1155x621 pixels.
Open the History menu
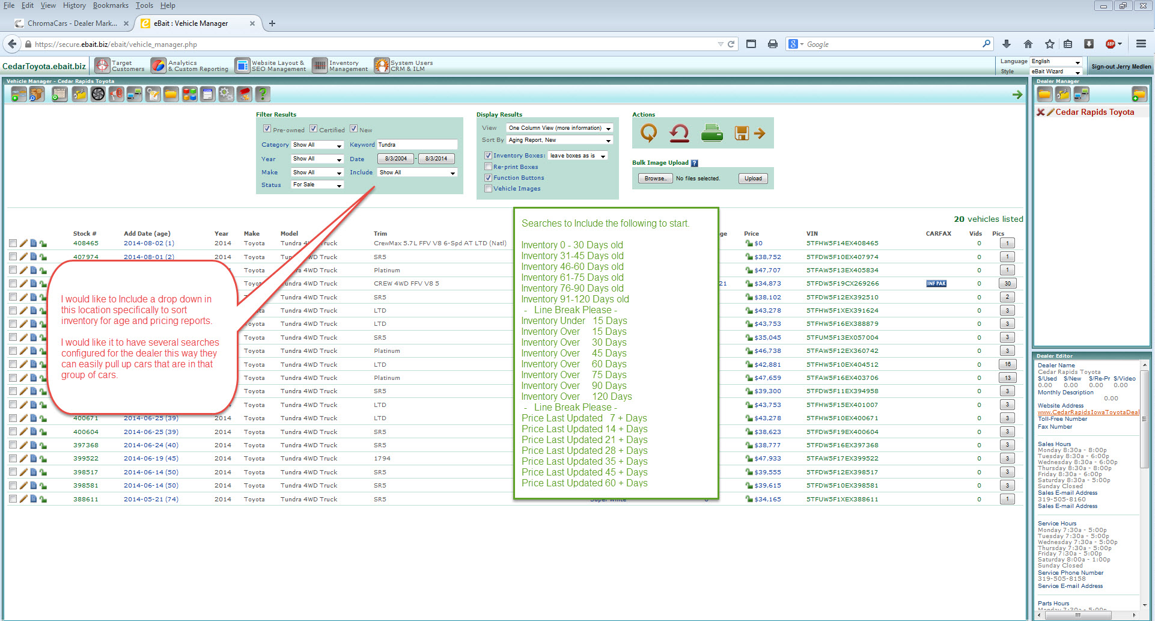pyautogui.click(x=74, y=5)
